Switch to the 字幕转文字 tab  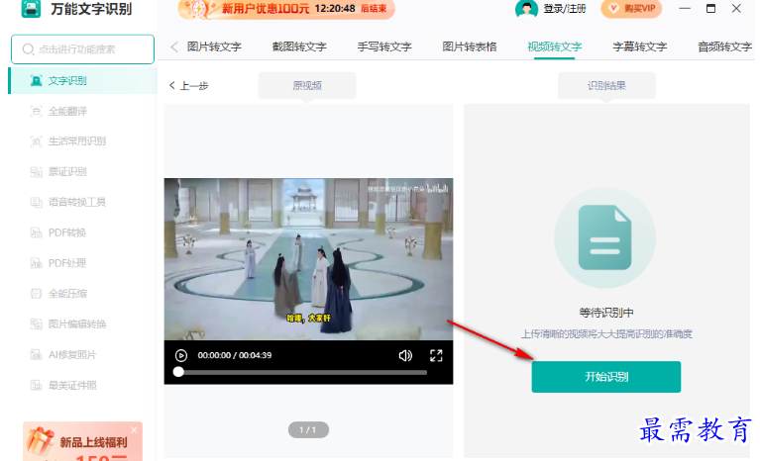click(640, 46)
